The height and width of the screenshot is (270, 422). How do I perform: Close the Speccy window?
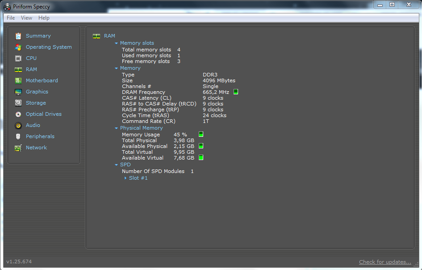coord(409,4)
